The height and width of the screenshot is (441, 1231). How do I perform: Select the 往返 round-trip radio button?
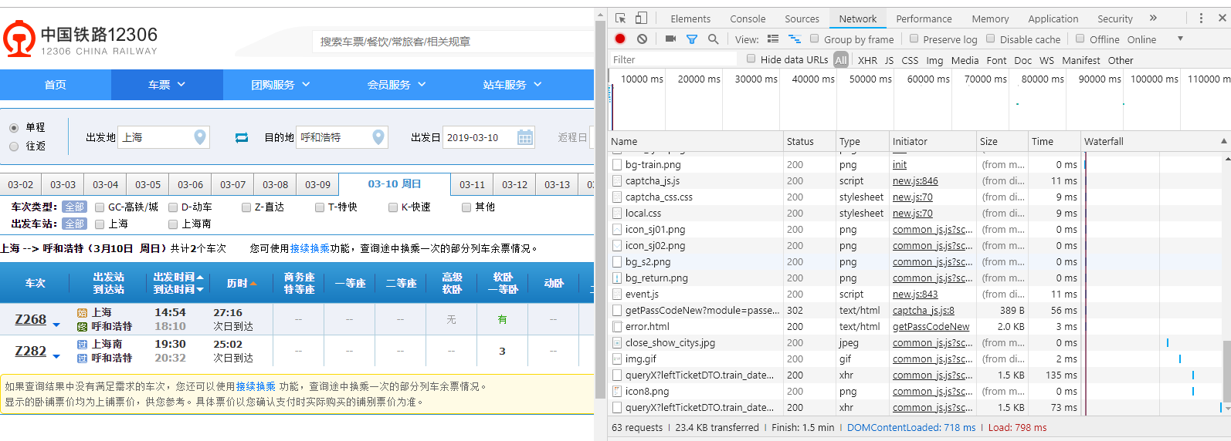tap(14, 146)
